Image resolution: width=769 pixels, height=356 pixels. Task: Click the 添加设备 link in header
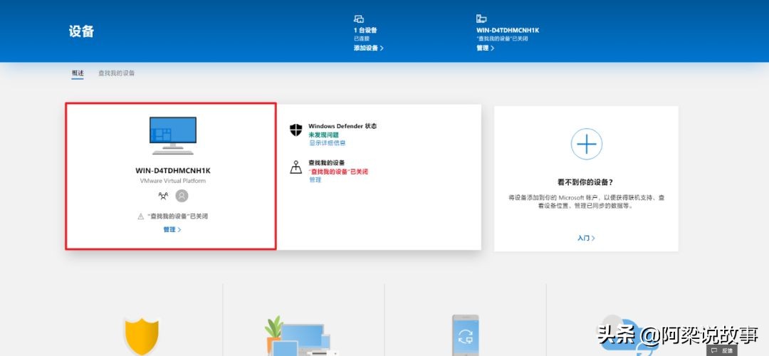368,48
